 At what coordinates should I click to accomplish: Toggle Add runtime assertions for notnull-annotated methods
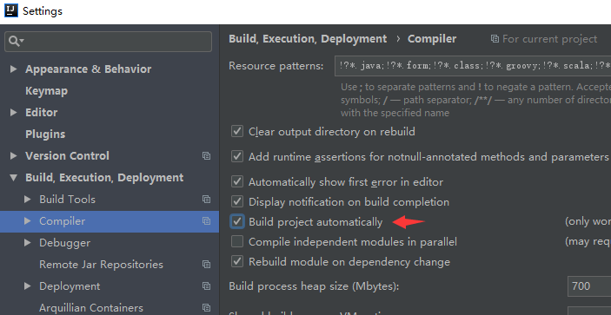[237, 156]
